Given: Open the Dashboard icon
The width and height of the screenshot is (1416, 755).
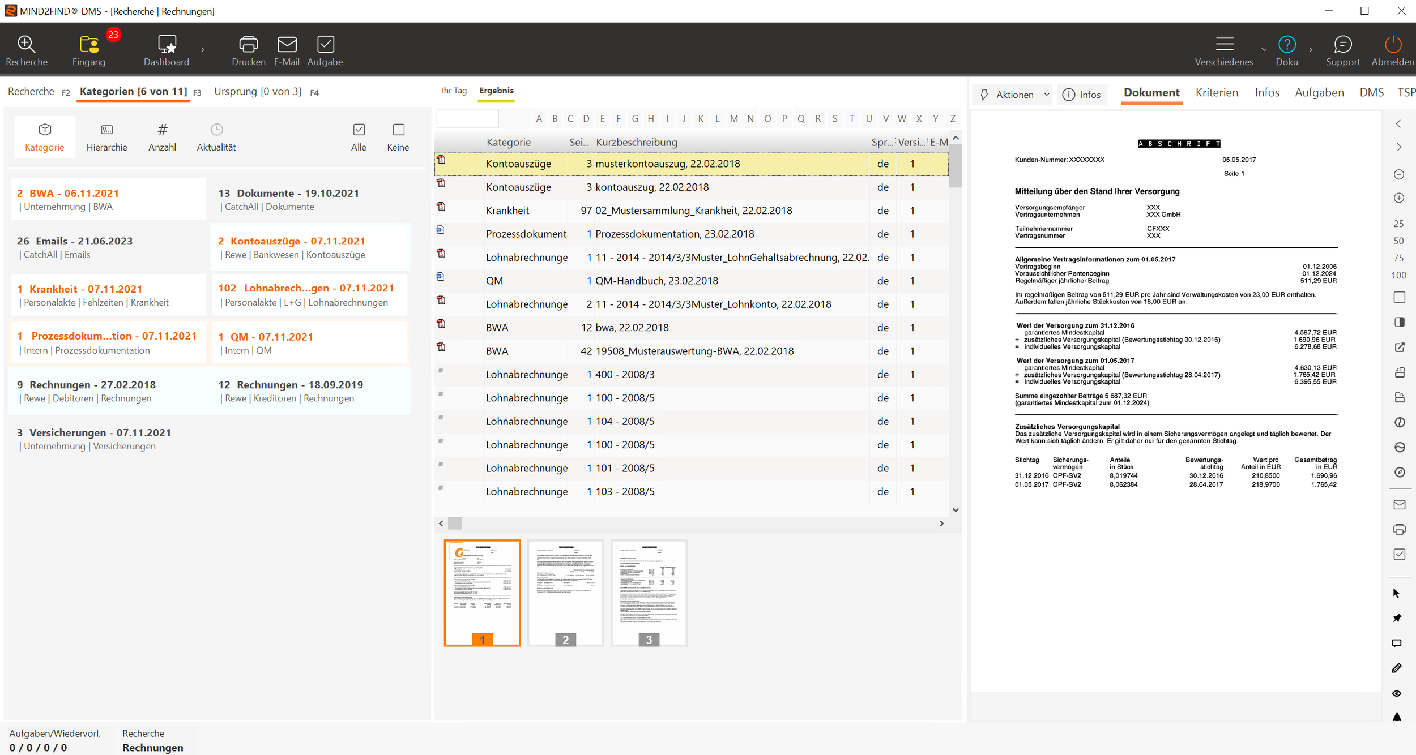Looking at the screenshot, I should [167, 44].
